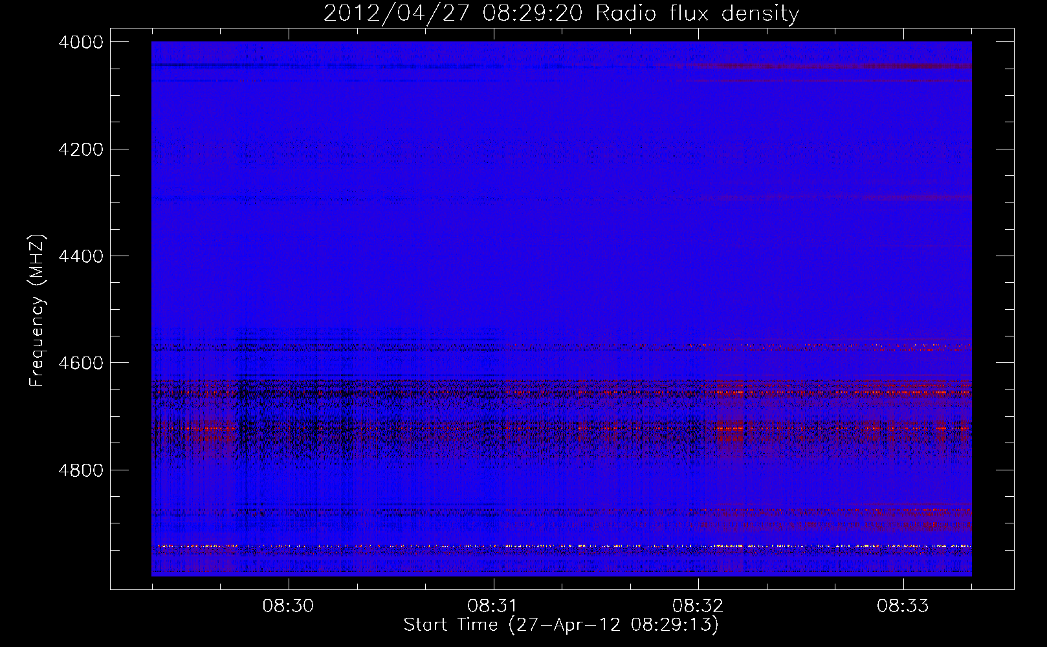The image size is (1047, 647).
Task: Click the 08:31 time tick label
Action: coord(493,606)
